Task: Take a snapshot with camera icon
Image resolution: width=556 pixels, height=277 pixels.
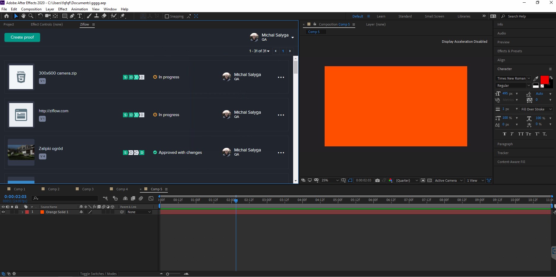Action: 377,181
